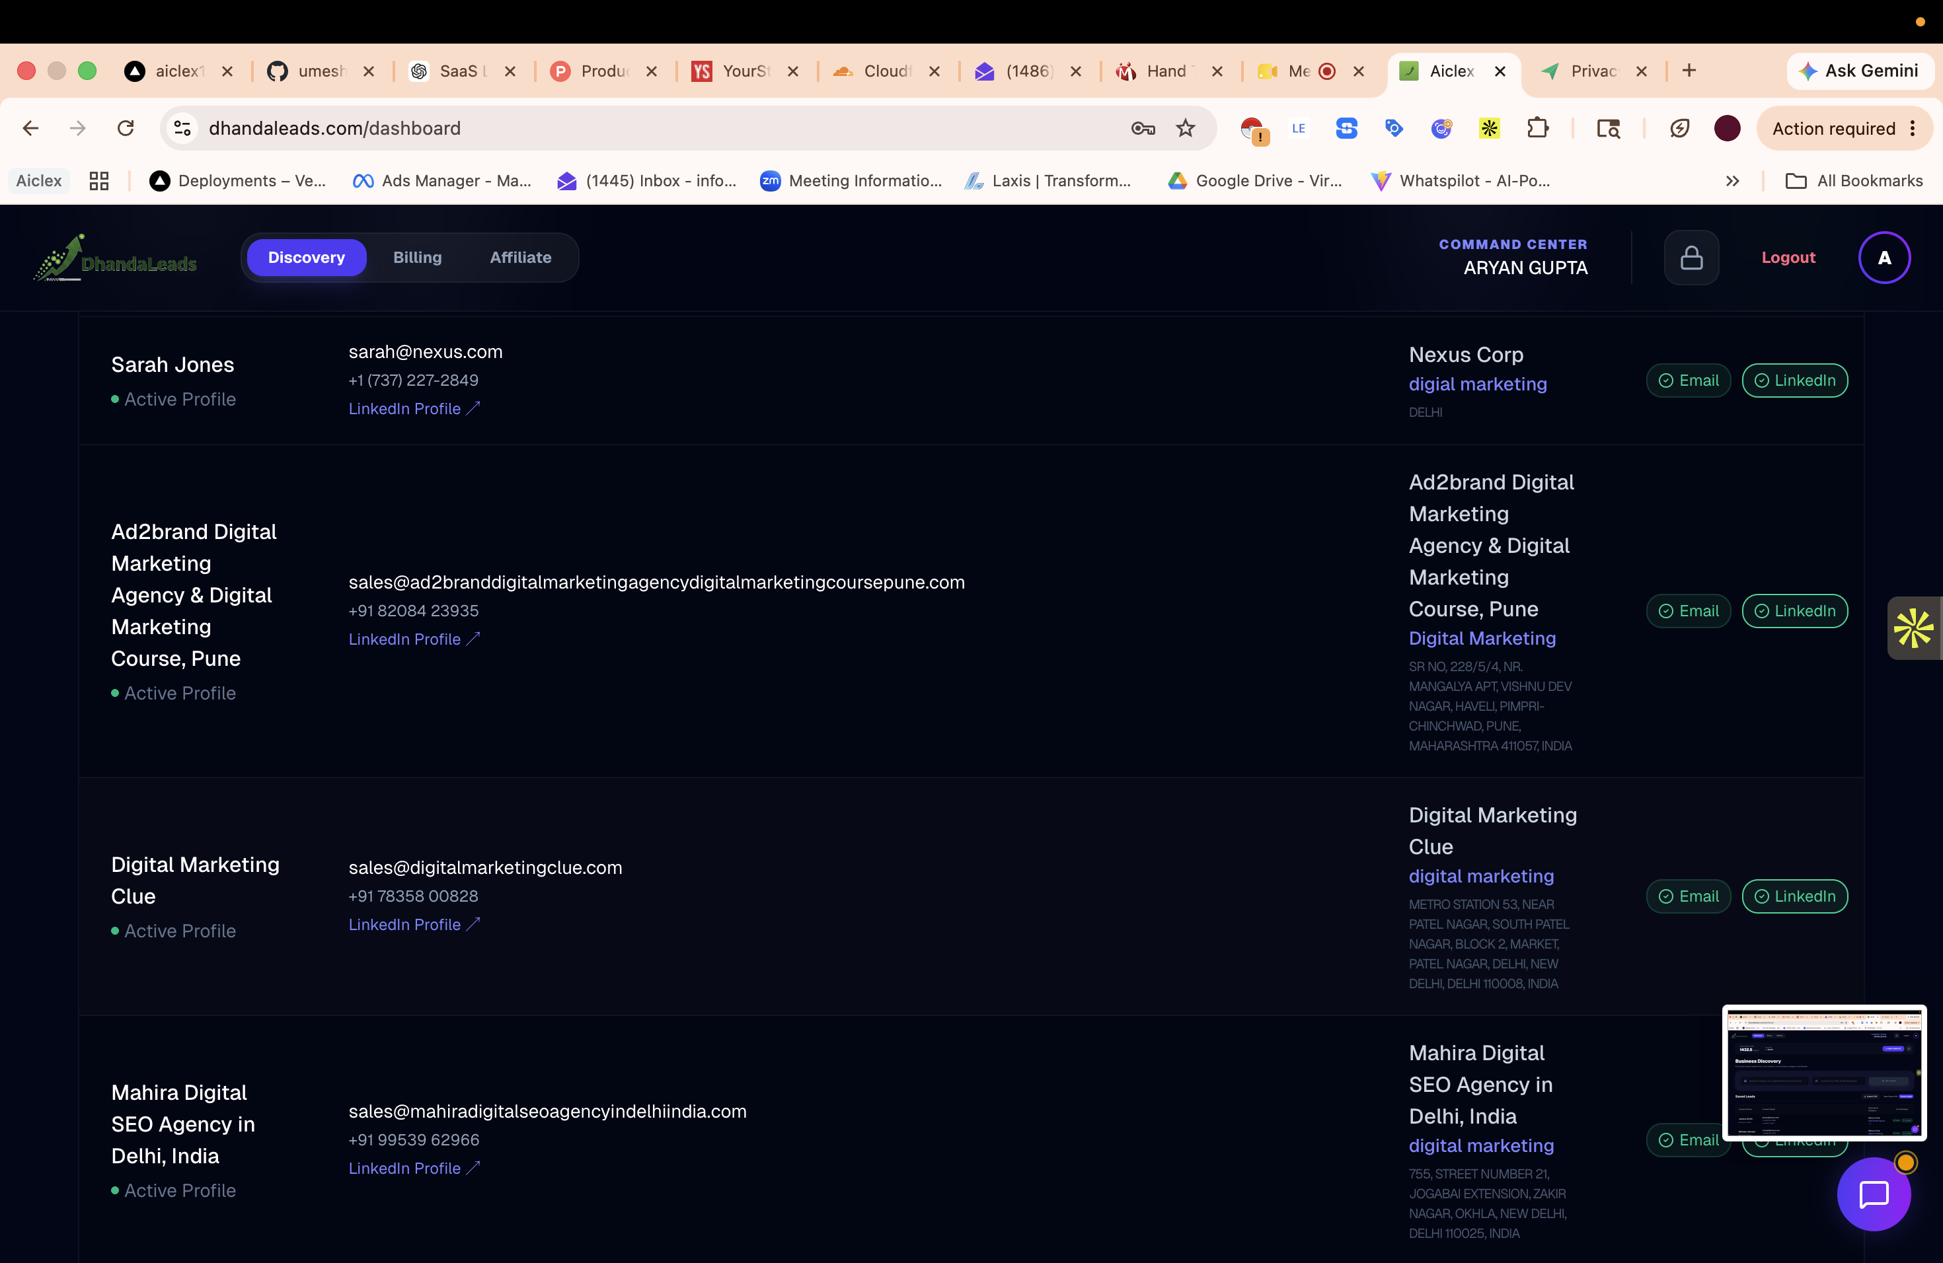Open All Bookmarks folder
Image resolution: width=1943 pixels, height=1263 pixels.
coord(1854,181)
